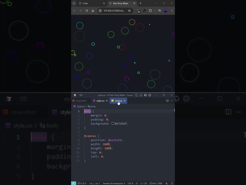Image resolution: width=246 pixels, height=185 pixels.
Task: Click Lin. 1, col. 1 in status bar
Action: point(95,183)
